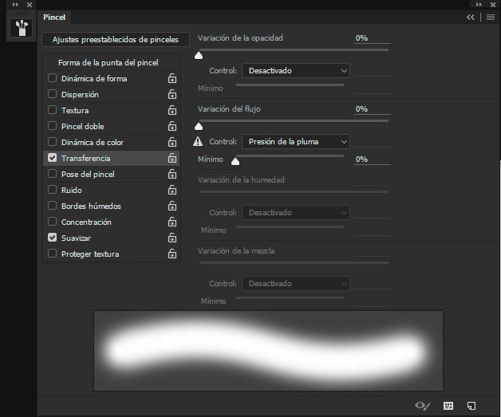Open flow Control dropdown Presión de la pluma

click(295, 141)
